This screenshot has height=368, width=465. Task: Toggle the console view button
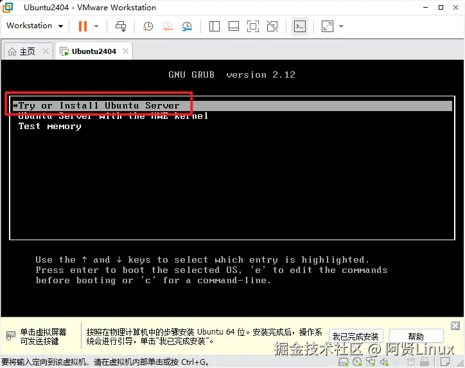[299, 26]
